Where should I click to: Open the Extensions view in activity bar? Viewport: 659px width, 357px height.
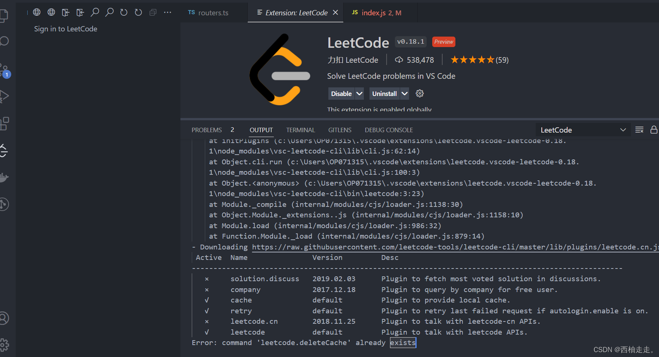[x=4, y=124]
